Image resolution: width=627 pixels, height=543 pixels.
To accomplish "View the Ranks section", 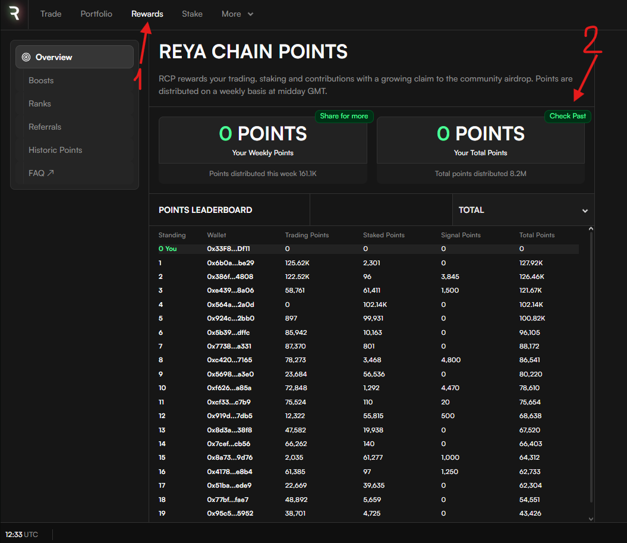I will tap(39, 103).
